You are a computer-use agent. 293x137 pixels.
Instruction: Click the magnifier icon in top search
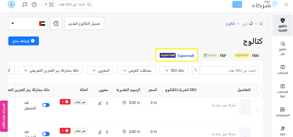tap(89, 5)
